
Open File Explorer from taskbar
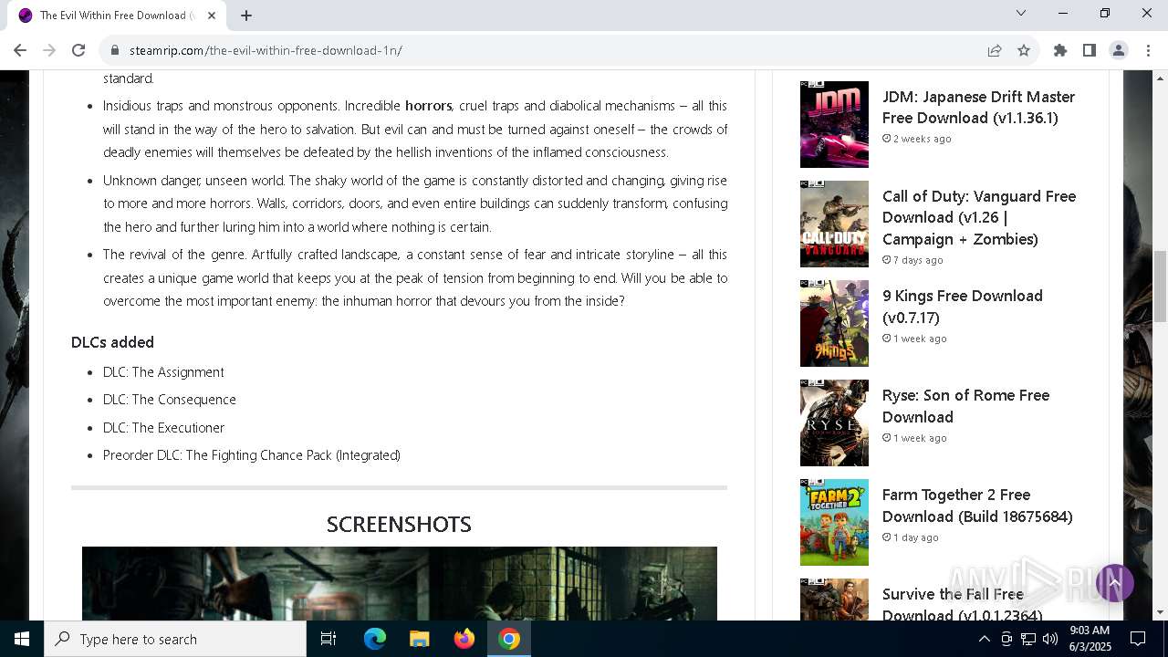[420, 639]
